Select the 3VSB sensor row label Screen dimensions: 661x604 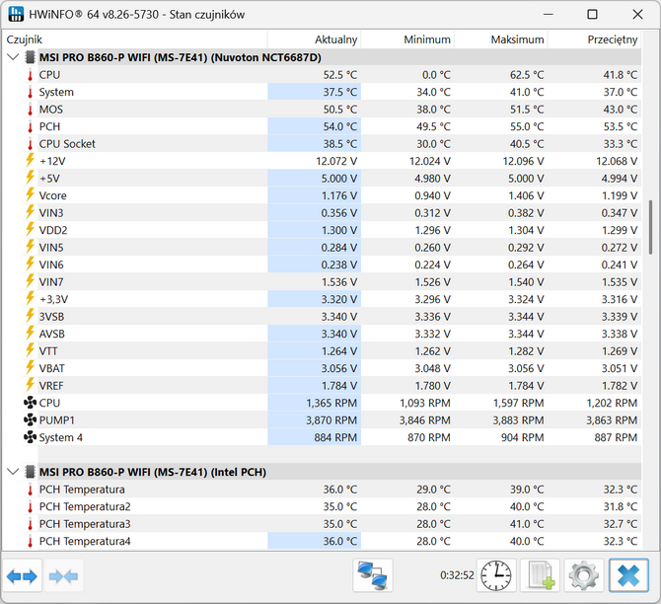tap(52, 317)
